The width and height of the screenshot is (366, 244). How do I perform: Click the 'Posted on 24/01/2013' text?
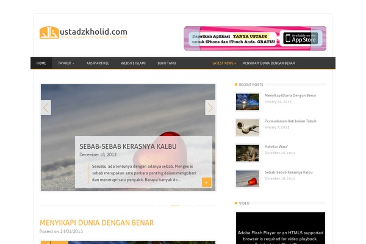pos(61,231)
